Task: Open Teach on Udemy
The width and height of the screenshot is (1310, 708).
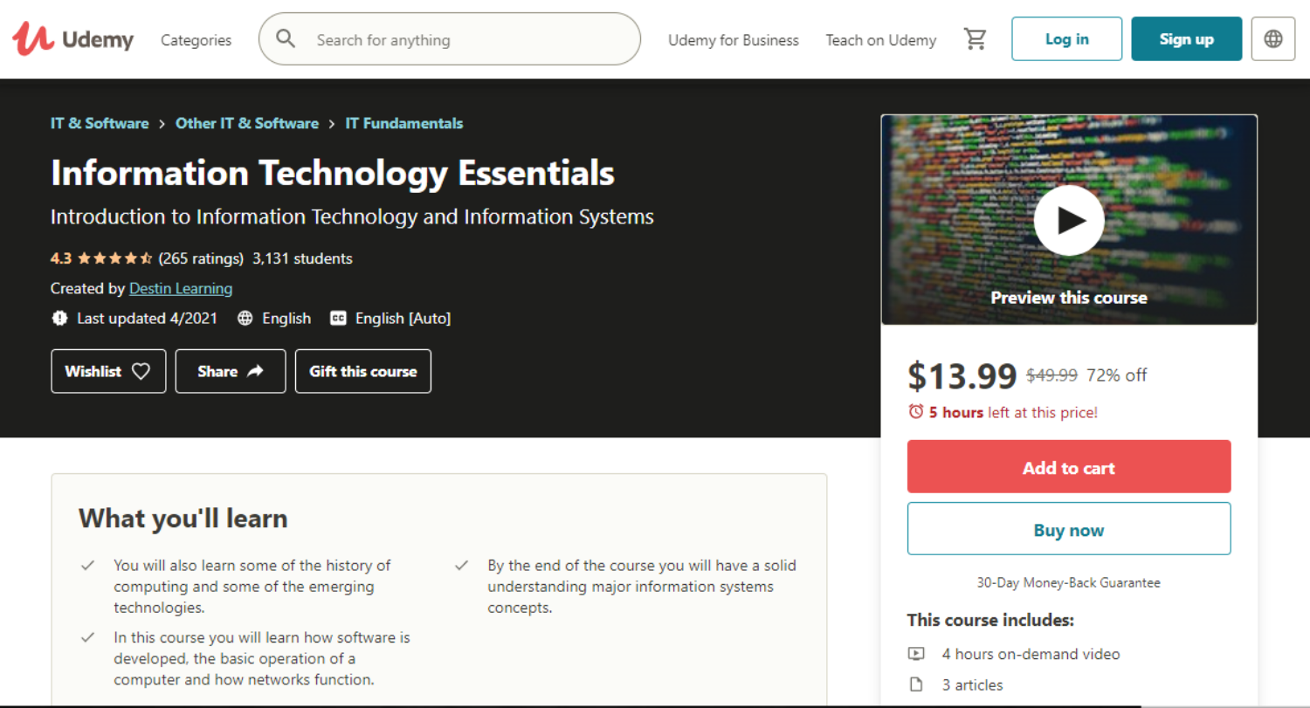Action: coord(880,40)
